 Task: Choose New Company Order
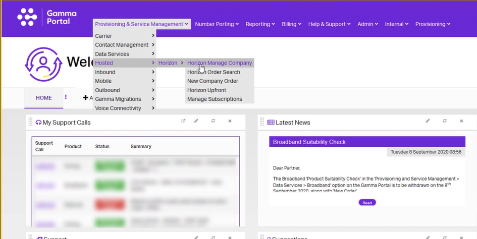[220, 81]
